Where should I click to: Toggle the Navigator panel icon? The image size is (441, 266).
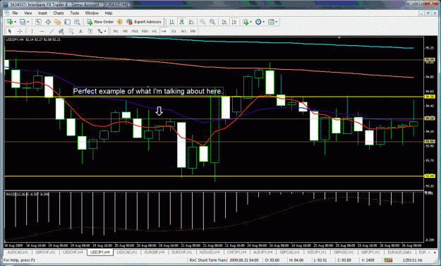coord(58,22)
